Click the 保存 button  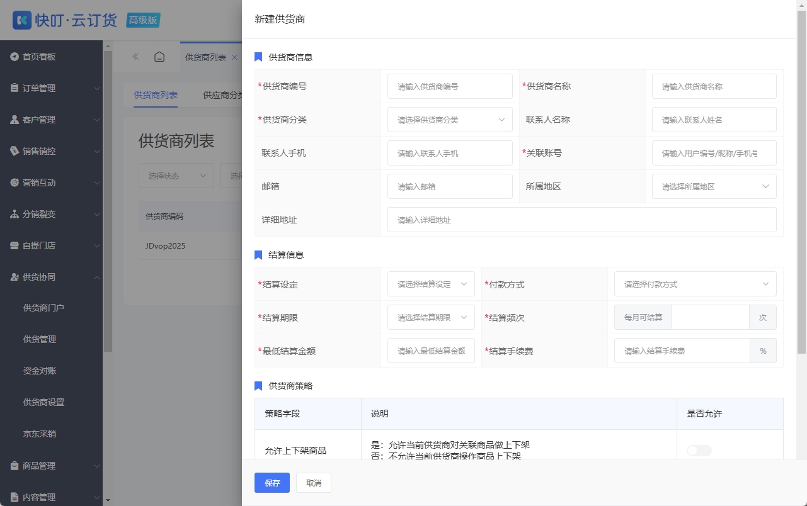pyautogui.click(x=272, y=483)
